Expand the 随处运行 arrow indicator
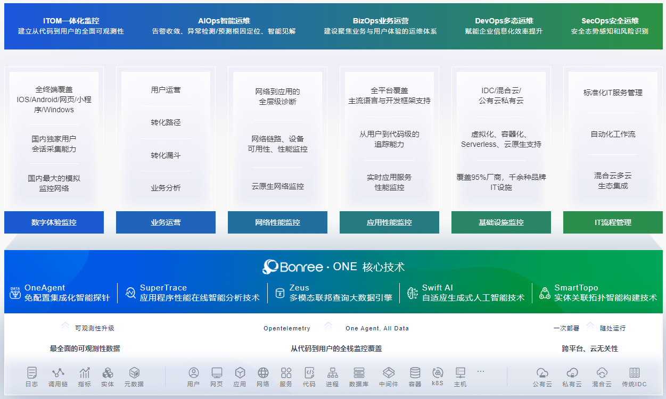Viewport: 666px width, 399px height. pyautogui.click(x=590, y=328)
